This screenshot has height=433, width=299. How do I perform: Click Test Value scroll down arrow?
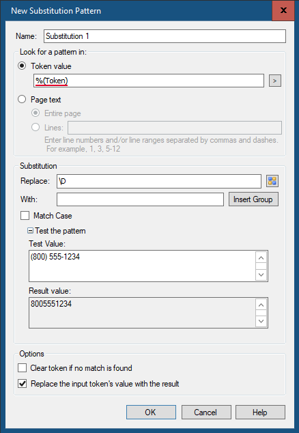[261, 275]
